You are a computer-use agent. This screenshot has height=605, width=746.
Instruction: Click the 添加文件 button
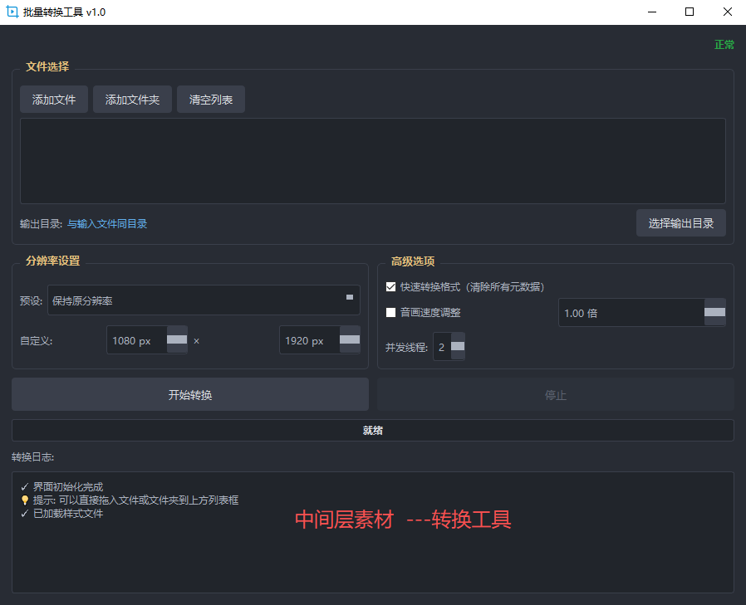[x=54, y=100]
